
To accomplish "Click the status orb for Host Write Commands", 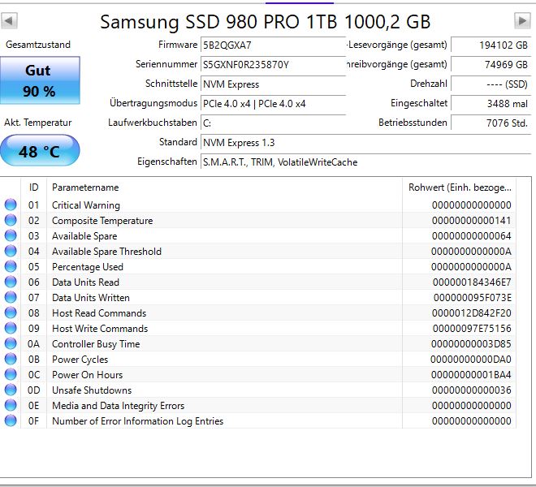I will (x=11, y=328).
